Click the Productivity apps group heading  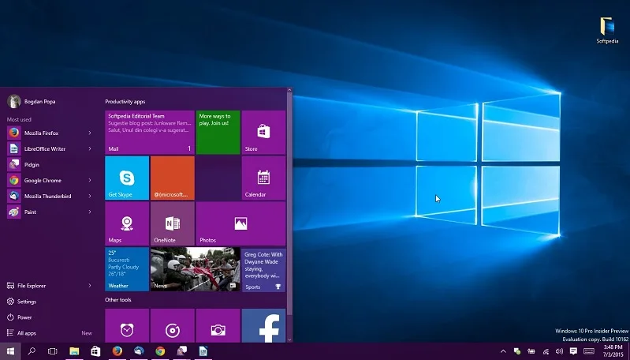(x=125, y=102)
